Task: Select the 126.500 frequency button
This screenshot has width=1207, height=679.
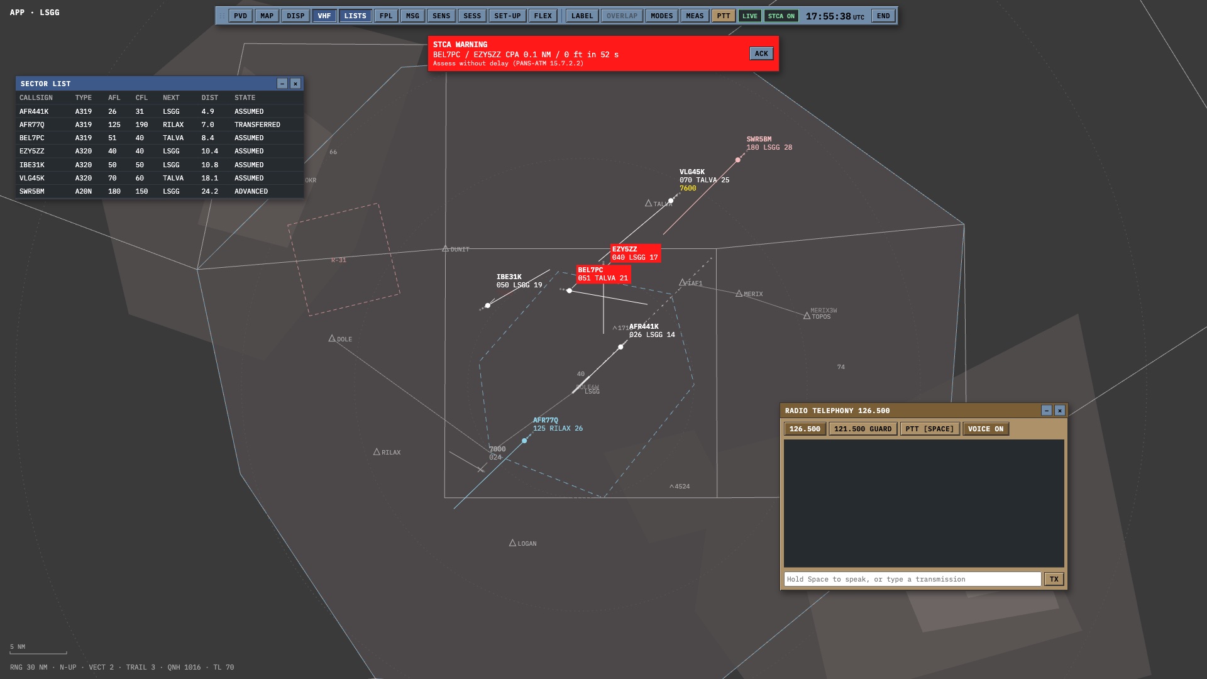Action: [805, 429]
